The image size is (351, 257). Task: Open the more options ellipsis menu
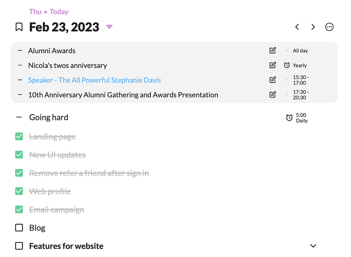tap(329, 27)
